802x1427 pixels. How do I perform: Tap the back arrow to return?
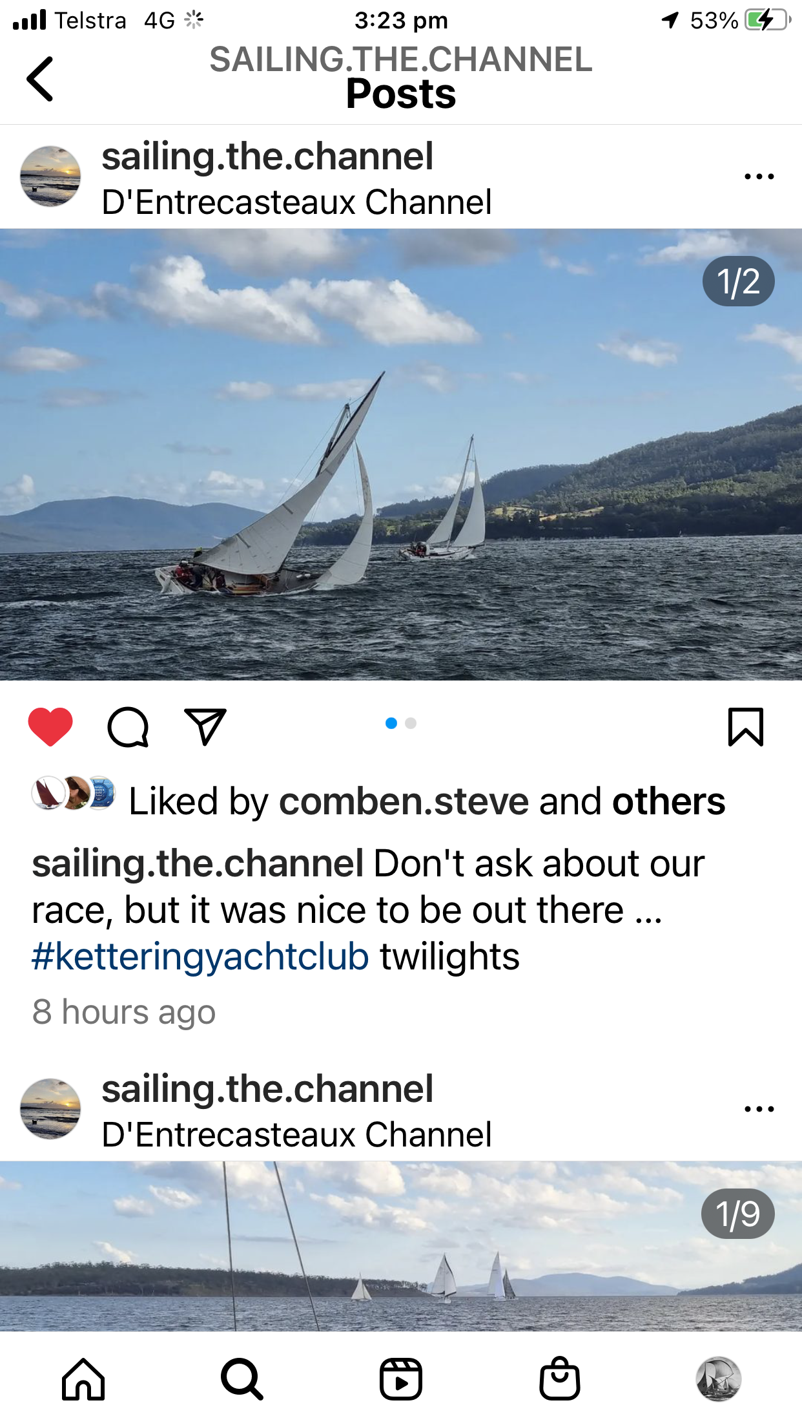point(40,79)
